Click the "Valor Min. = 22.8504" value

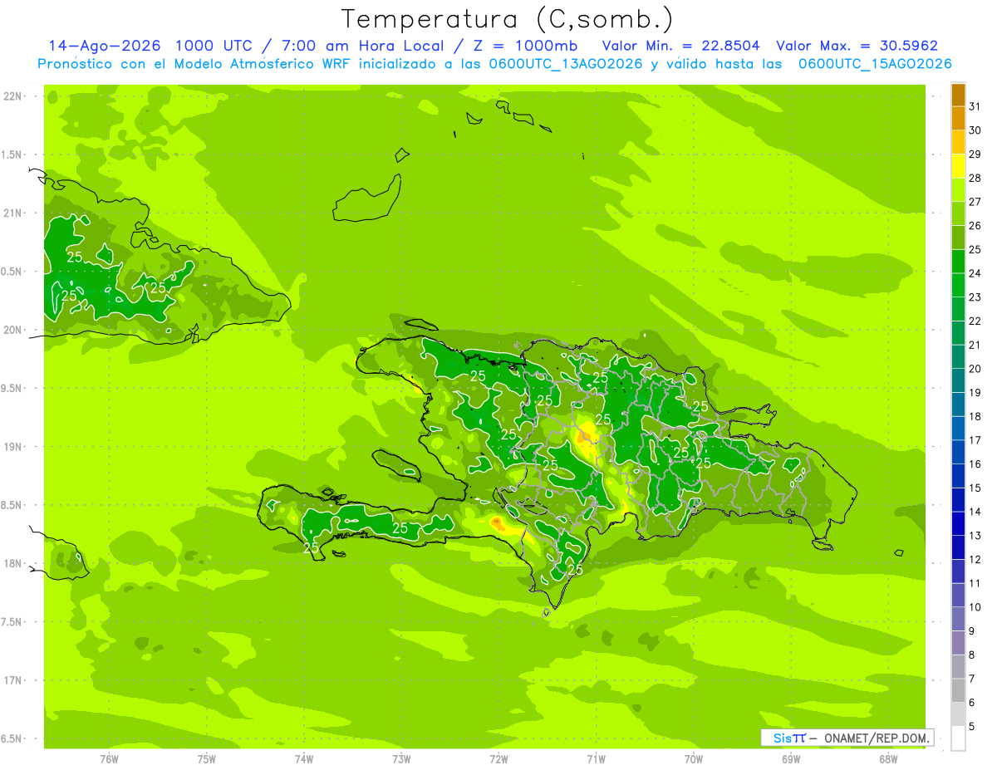(x=680, y=46)
